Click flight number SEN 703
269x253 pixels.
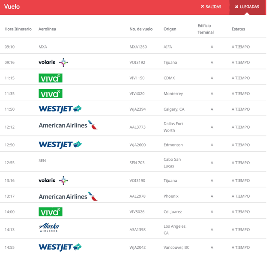click(137, 163)
